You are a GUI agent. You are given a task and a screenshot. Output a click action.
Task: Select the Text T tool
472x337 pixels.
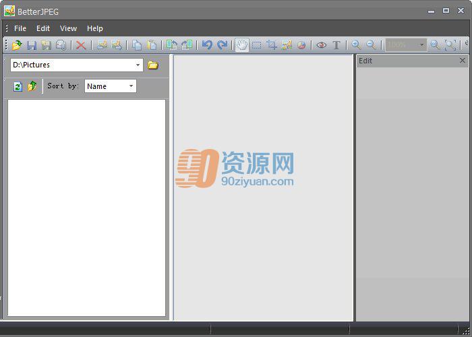tap(336, 45)
